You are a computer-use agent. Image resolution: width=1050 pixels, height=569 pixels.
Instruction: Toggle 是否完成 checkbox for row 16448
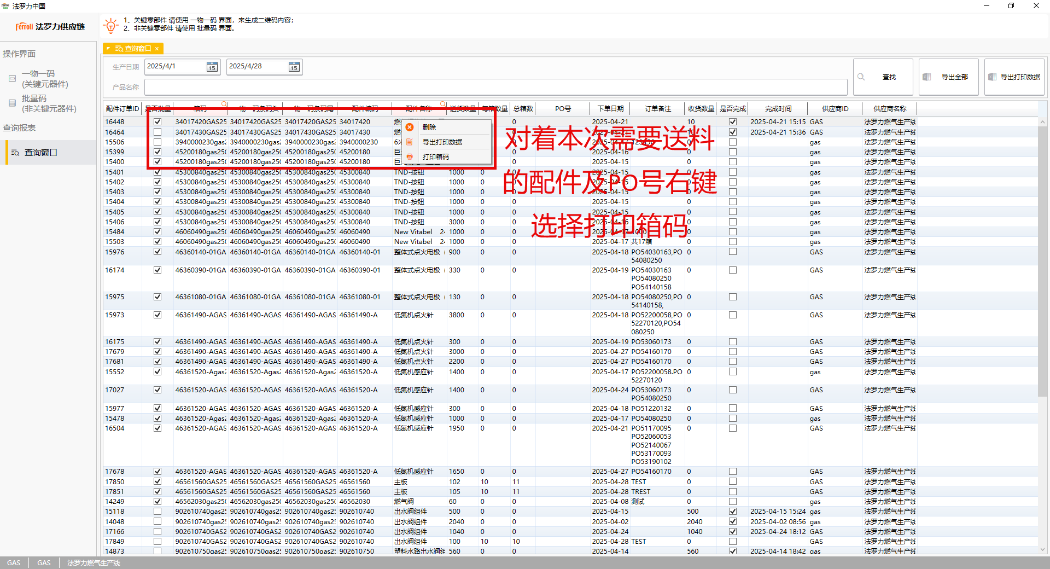pos(733,122)
